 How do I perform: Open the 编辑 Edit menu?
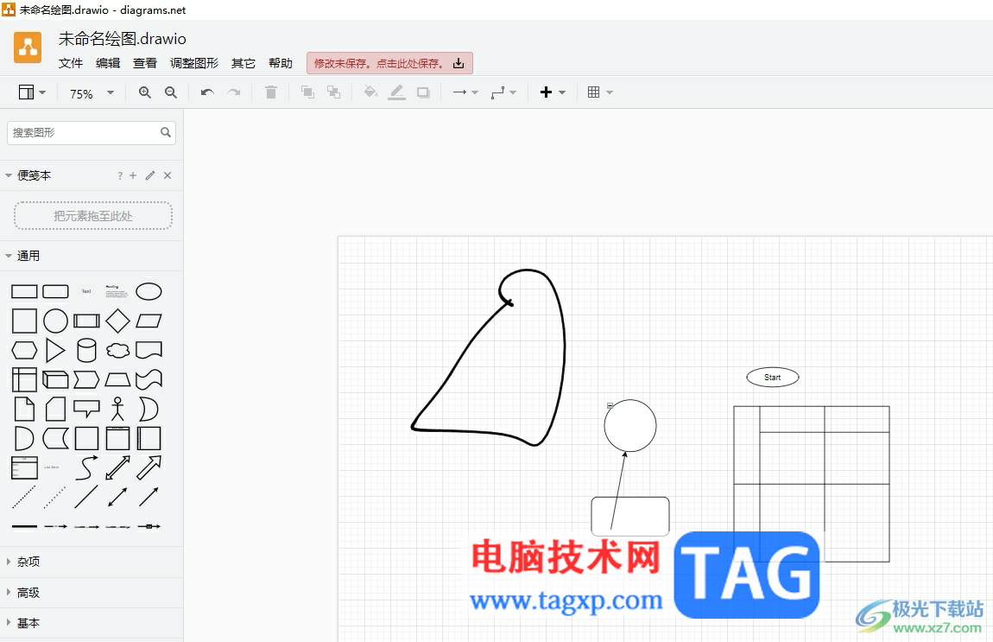pyautogui.click(x=108, y=63)
